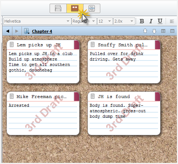Go to previous document with up arrow
The height and width of the screenshot is (164, 178).
(x=145, y=31)
